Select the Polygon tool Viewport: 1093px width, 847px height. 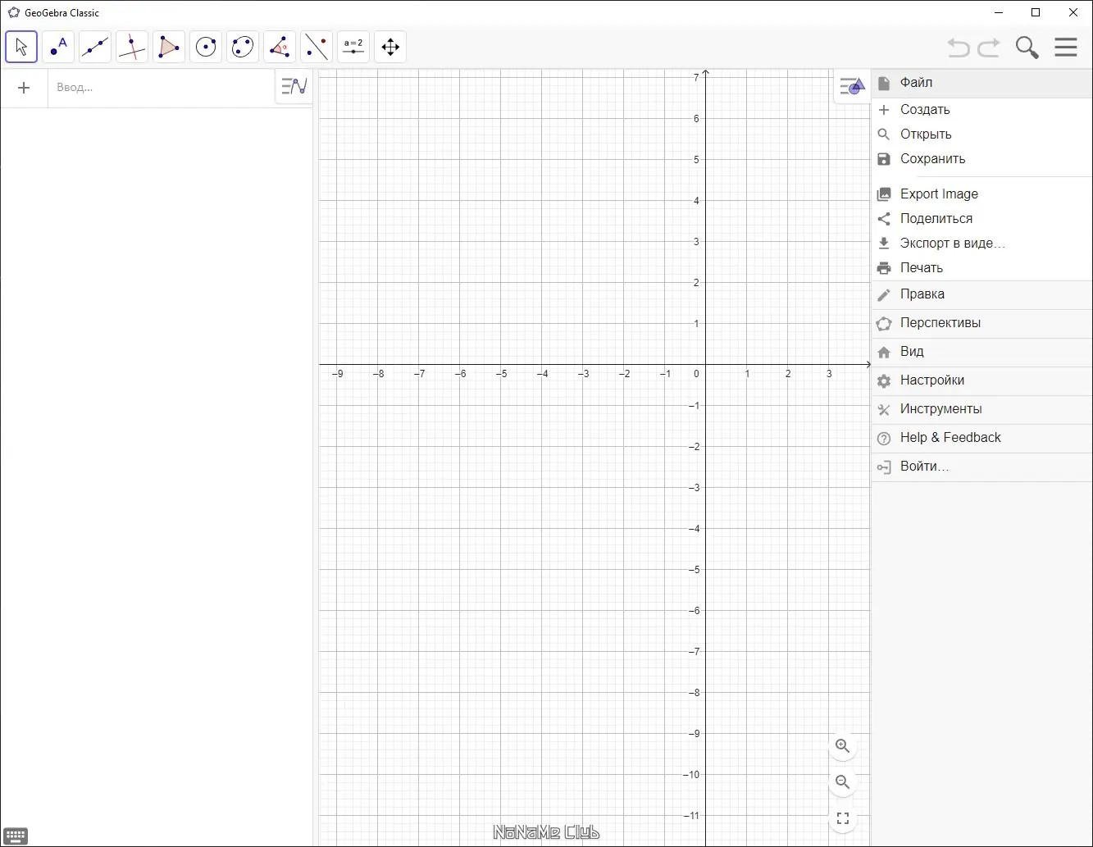coord(169,47)
